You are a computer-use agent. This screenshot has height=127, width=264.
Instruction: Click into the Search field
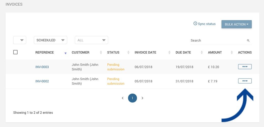coord(218,41)
